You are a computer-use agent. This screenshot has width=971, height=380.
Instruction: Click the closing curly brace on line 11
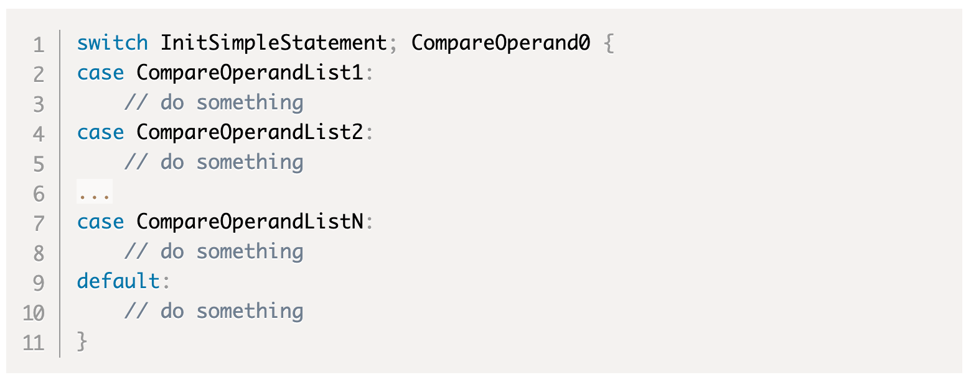82,342
